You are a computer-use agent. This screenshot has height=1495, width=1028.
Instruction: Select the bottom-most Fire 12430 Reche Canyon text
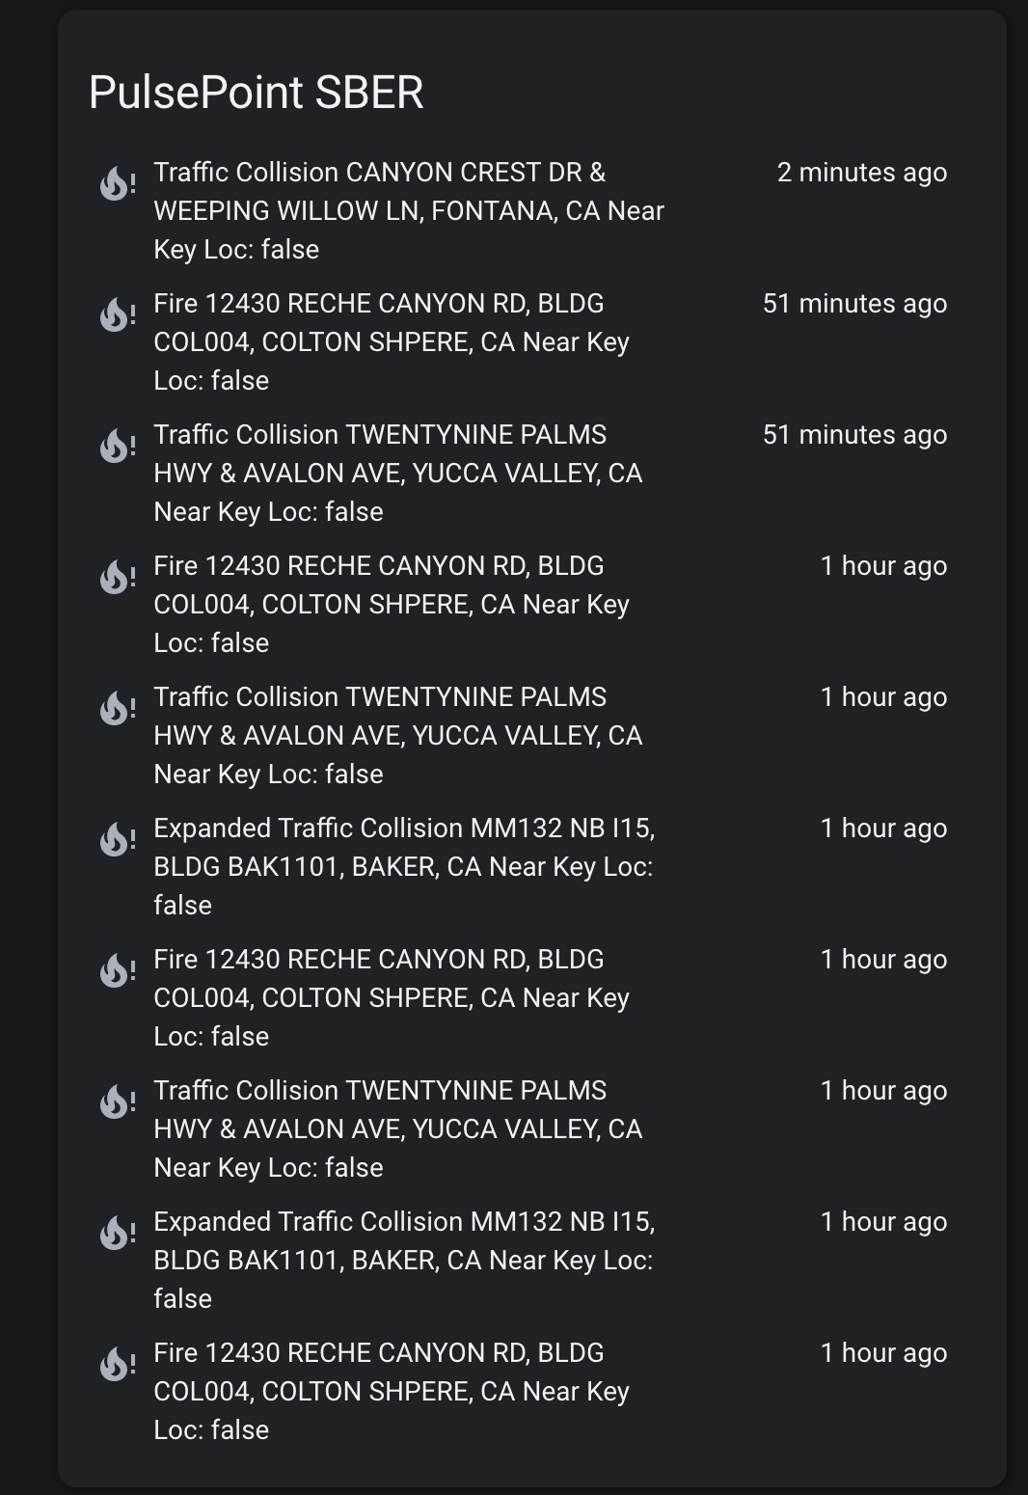pyautogui.click(x=391, y=1391)
